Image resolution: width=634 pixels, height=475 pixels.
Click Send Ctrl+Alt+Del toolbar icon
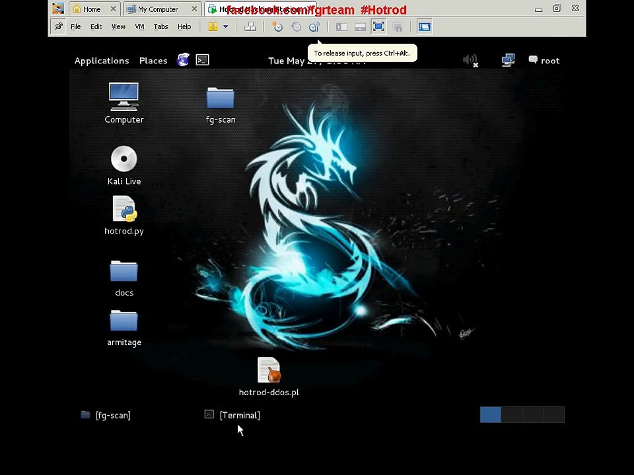click(250, 27)
